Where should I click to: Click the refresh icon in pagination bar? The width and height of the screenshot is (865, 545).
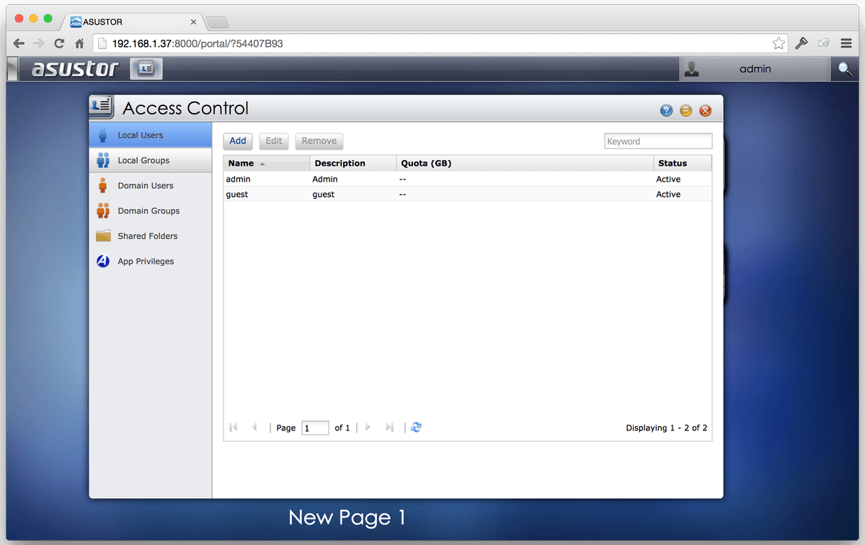(x=416, y=427)
